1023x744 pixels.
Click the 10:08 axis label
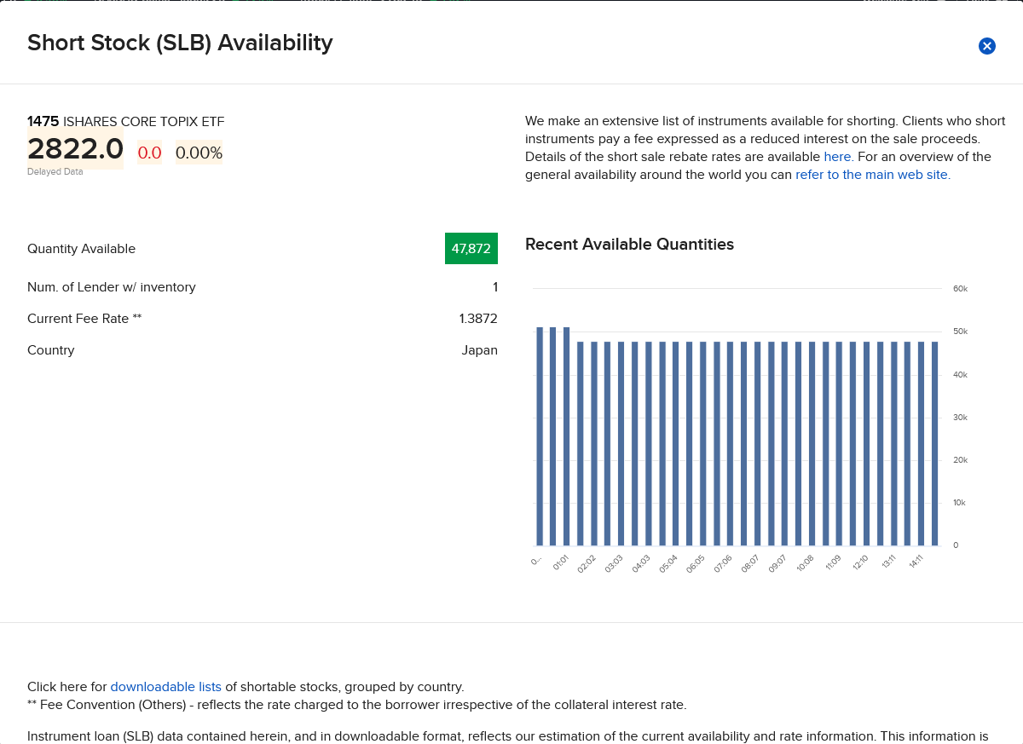pos(806,563)
